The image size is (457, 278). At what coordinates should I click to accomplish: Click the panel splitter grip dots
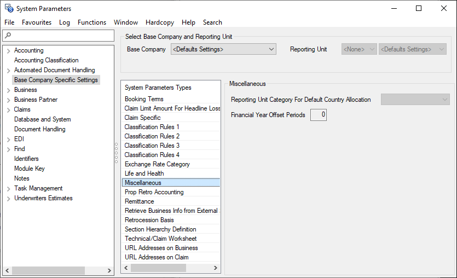pyautogui.click(x=116, y=153)
